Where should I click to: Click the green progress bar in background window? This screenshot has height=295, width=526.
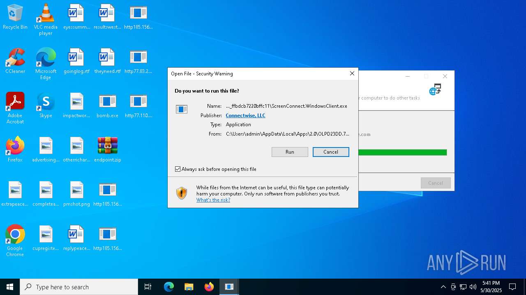402,152
